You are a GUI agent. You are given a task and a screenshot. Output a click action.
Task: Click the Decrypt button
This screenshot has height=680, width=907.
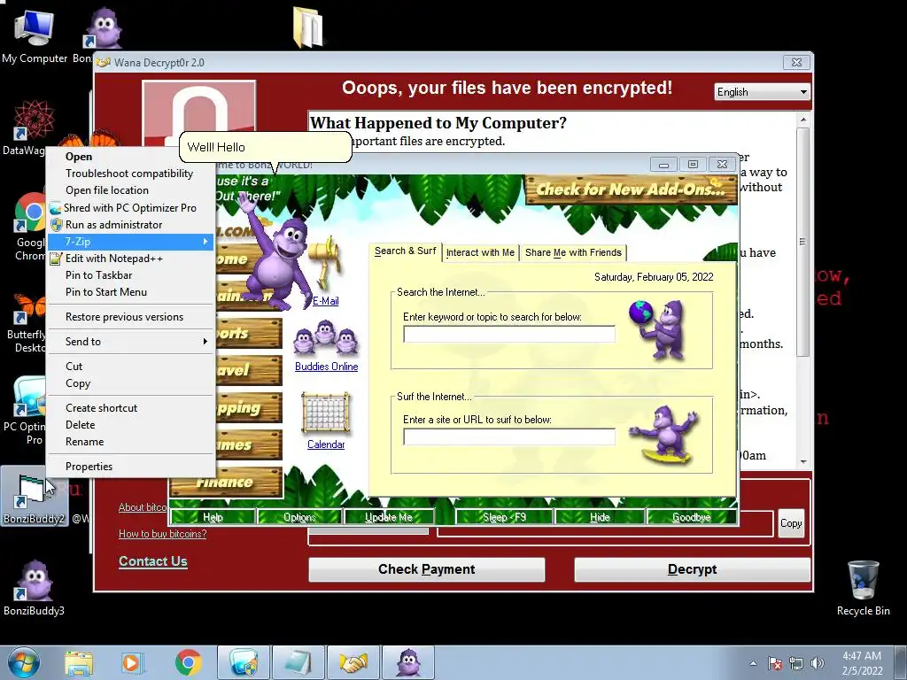(x=692, y=569)
